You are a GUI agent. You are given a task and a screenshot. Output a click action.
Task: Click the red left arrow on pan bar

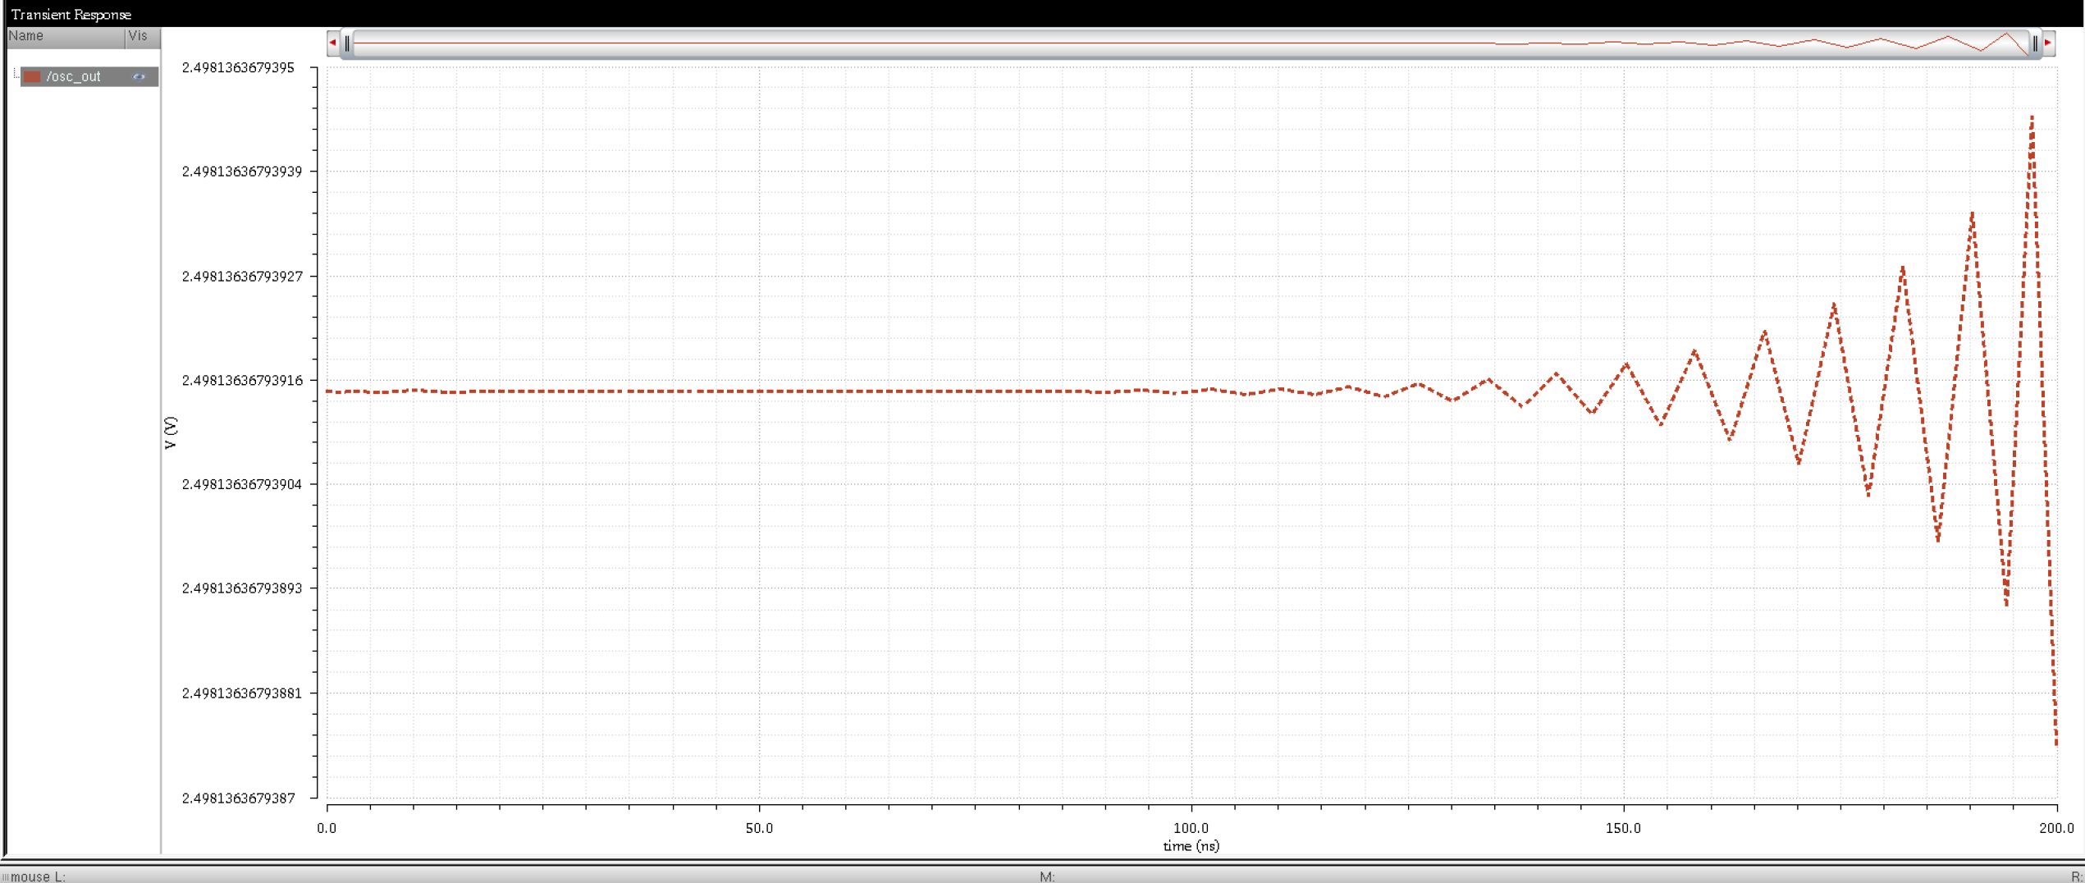(332, 43)
